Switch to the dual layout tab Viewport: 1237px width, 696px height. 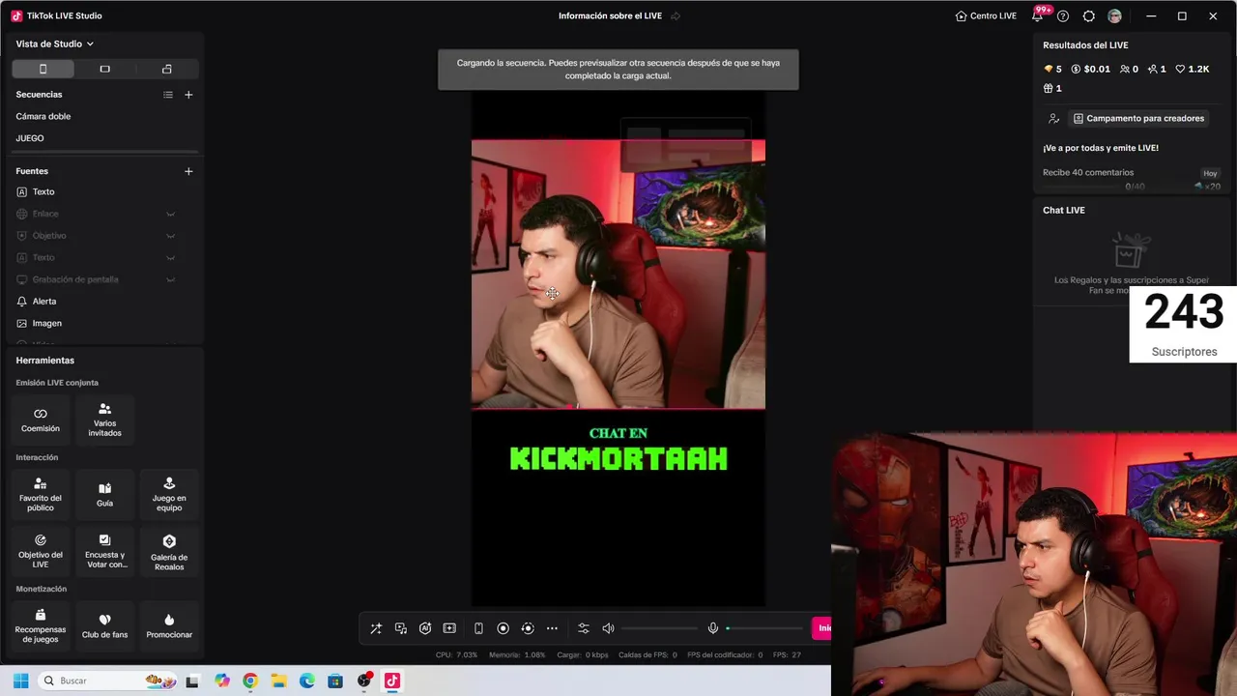tap(166, 69)
